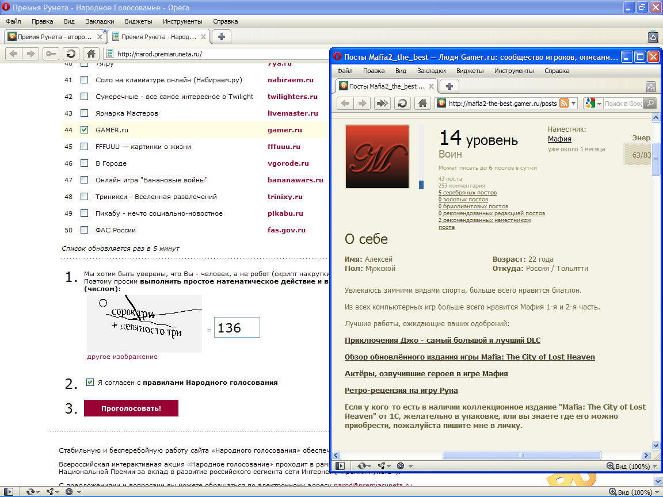
Task: Check the Соло на клавиатуре онлайн checkbox
Action: [85, 80]
